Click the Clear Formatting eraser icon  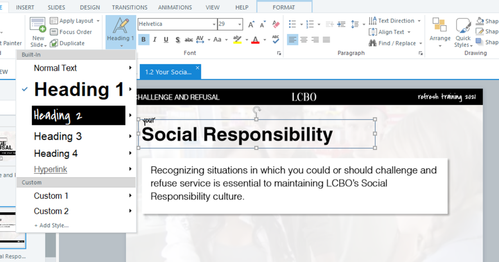tap(276, 24)
